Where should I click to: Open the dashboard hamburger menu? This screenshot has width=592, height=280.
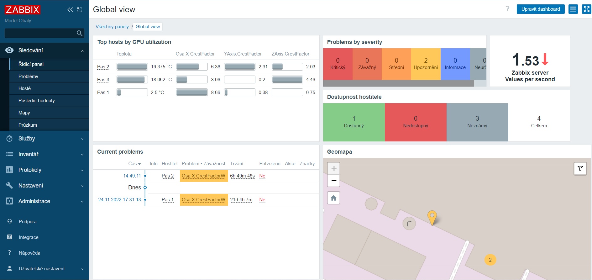tap(573, 9)
